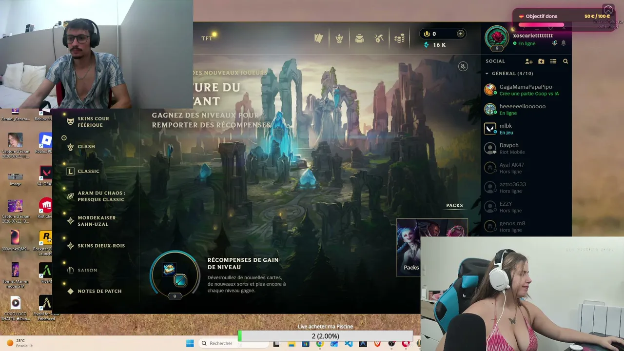The width and height of the screenshot is (624, 351).
Task: Open the Saison side menu item
Action: 82,270
